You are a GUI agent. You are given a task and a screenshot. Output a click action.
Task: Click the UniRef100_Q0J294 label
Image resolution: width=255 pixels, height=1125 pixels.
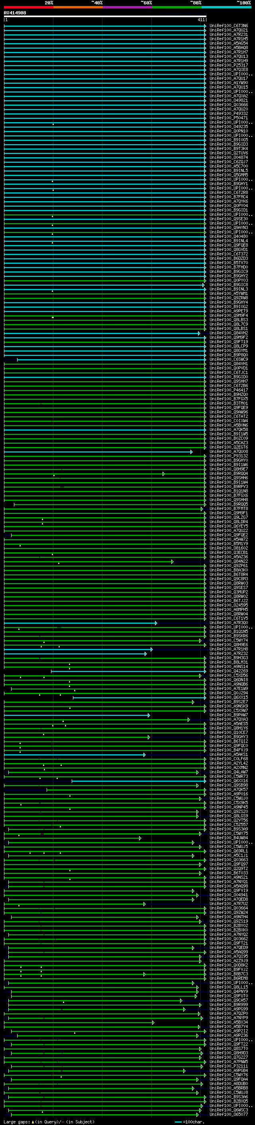tap(229, 693)
